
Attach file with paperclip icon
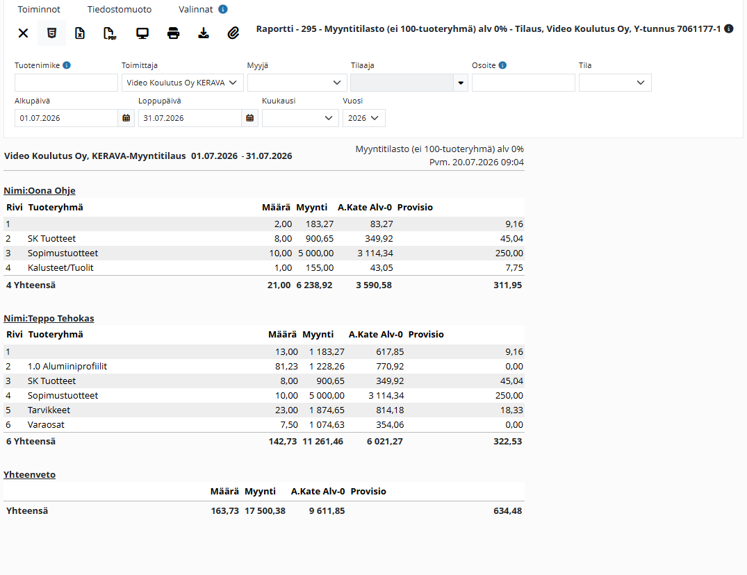tap(233, 33)
